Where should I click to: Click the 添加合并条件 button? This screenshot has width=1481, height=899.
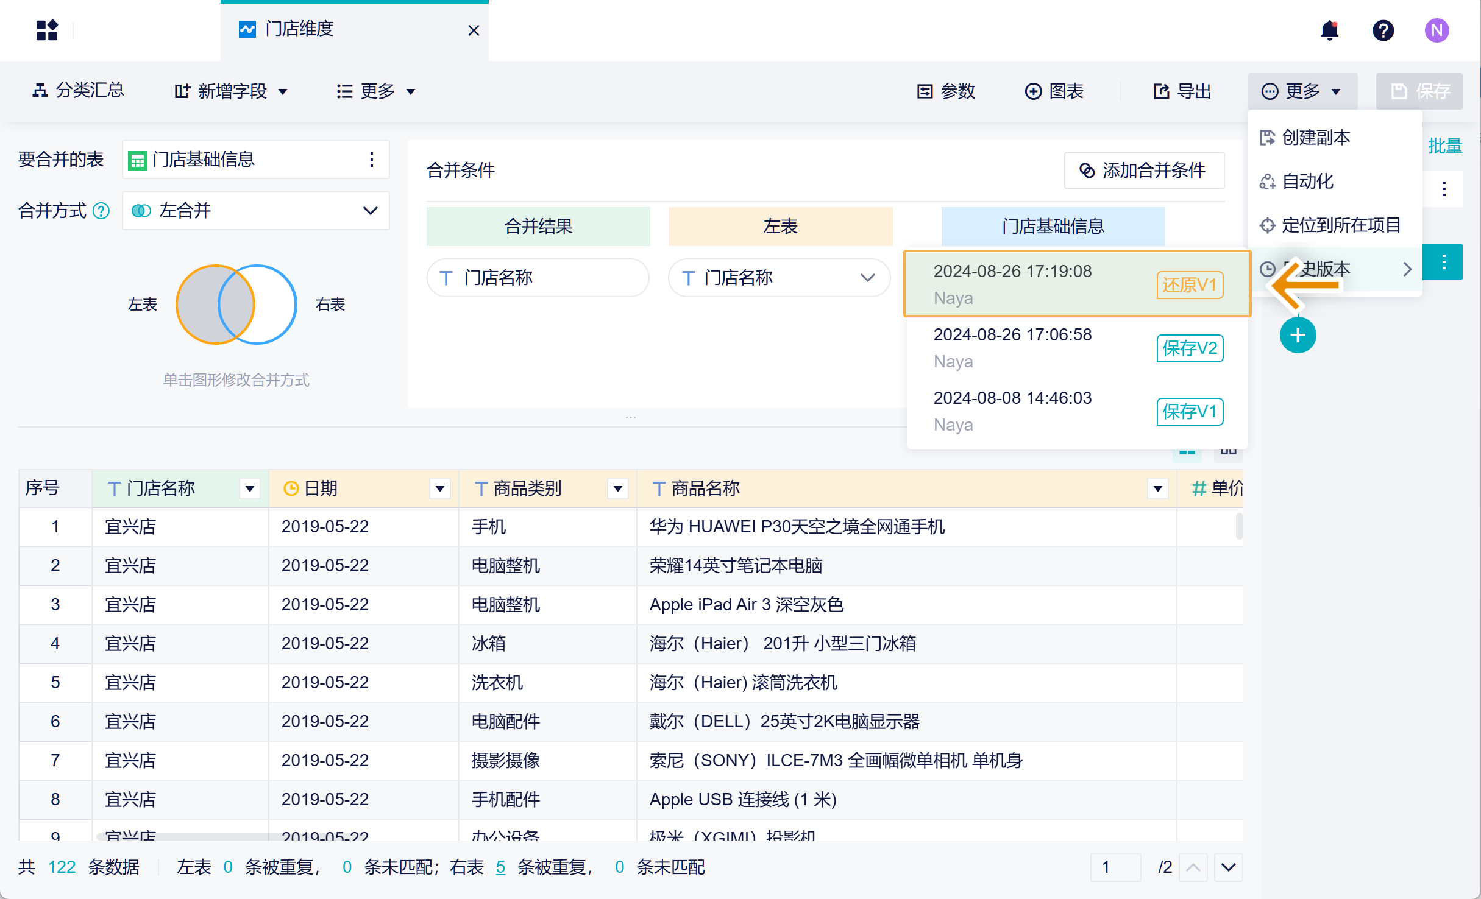pos(1143,171)
